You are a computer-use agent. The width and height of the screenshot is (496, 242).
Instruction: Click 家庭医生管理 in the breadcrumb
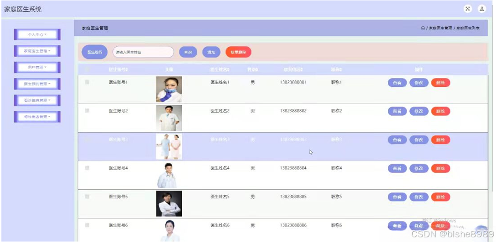[440, 28]
